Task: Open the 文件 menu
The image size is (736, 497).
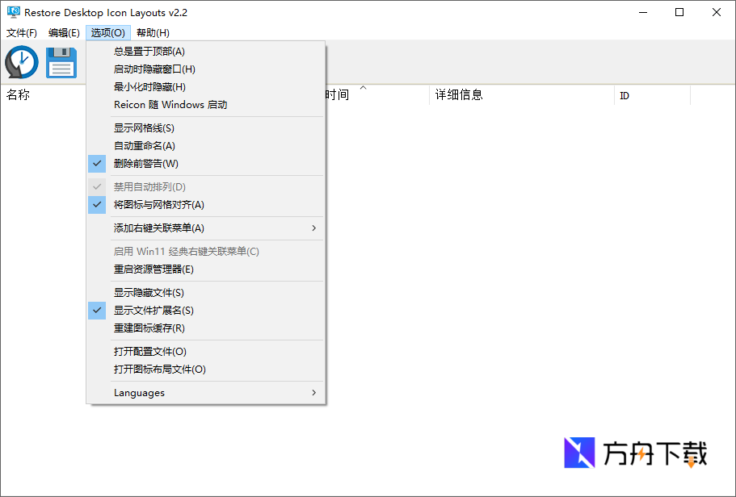Action: [22, 32]
